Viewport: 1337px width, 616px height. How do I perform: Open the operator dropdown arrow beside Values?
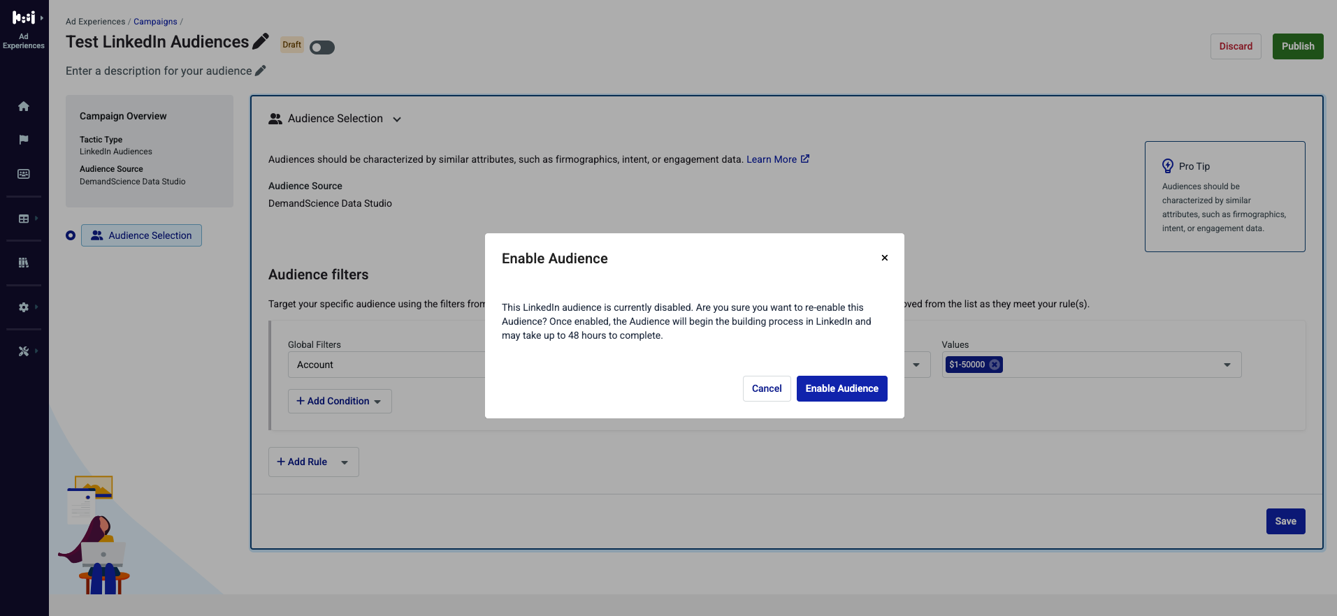[x=916, y=365]
